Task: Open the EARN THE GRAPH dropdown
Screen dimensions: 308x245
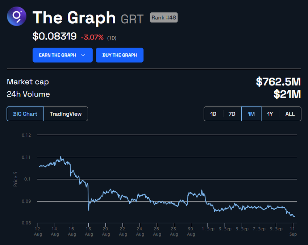Action: (x=62, y=55)
